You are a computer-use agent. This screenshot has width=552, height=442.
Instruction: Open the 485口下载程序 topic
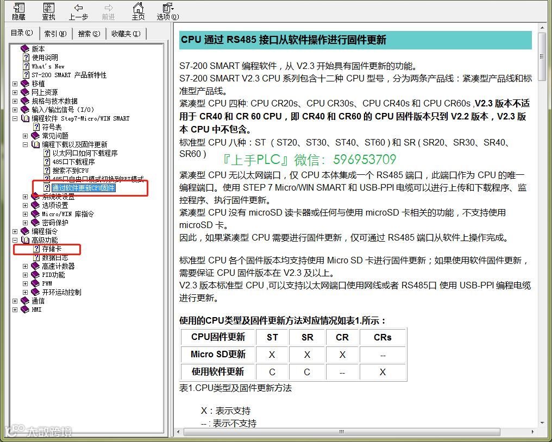(73, 162)
